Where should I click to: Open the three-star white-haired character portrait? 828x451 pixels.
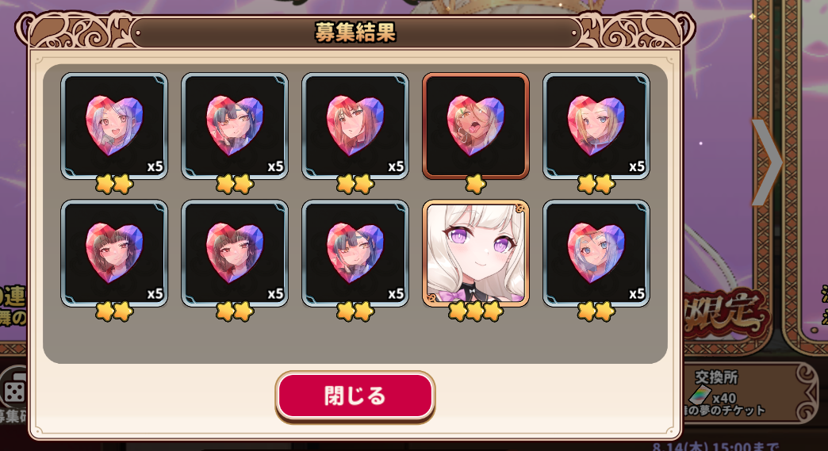[475, 253]
